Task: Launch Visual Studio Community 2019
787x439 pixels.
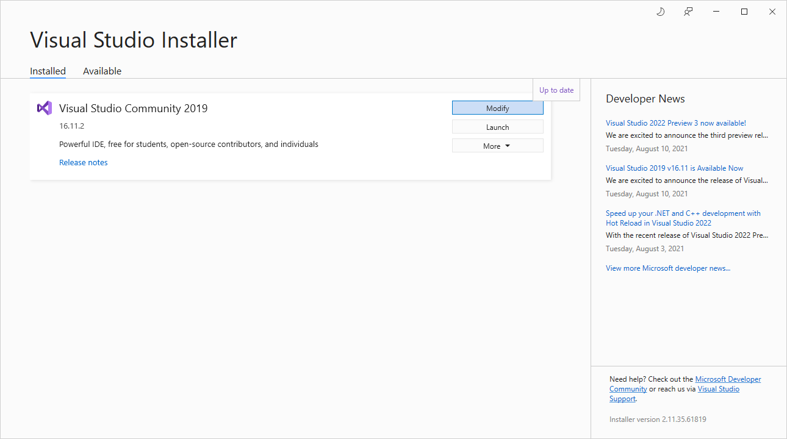Action: pyautogui.click(x=497, y=127)
